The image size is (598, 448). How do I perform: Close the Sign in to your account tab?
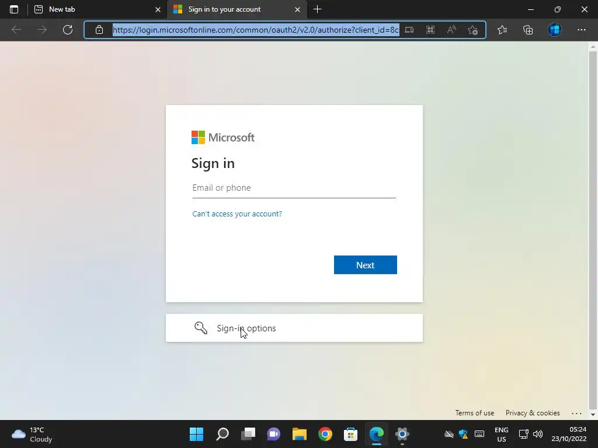[x=297, y=9]
